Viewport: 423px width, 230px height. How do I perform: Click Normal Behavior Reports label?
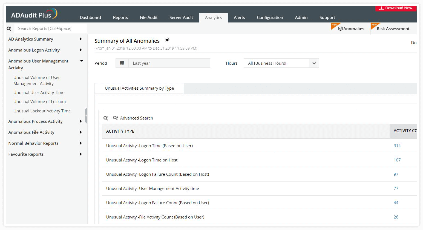(x=33, y=143)
